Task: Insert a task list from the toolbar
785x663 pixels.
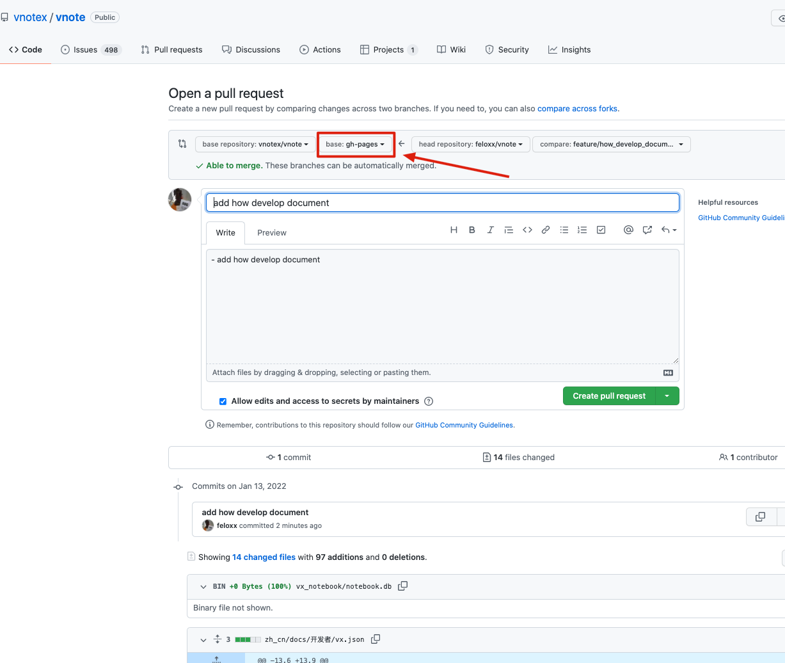Action: tap(601, 230)
